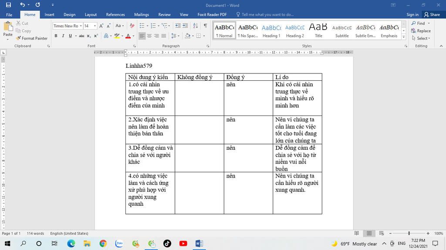The width and height of the screenshot is (446, 250).
Task: Align text to the right
Action: (x=156, y=36)
